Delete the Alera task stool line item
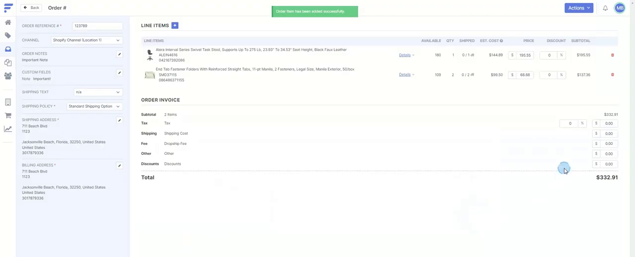Image resolution: width=635 pixels, height=257 pixels. click(612, 55)
